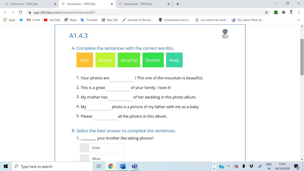
Task: Open Chrome menu with three dots
Action: (299, 12)
